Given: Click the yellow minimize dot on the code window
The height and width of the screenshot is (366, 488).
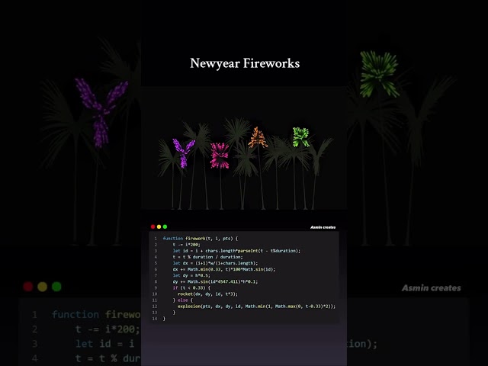Looking at the screenshot, I should point(159,226).
